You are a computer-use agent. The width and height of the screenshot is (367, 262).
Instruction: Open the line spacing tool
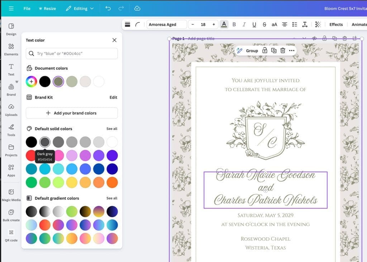pyautogui.click(x=305, y=24)
